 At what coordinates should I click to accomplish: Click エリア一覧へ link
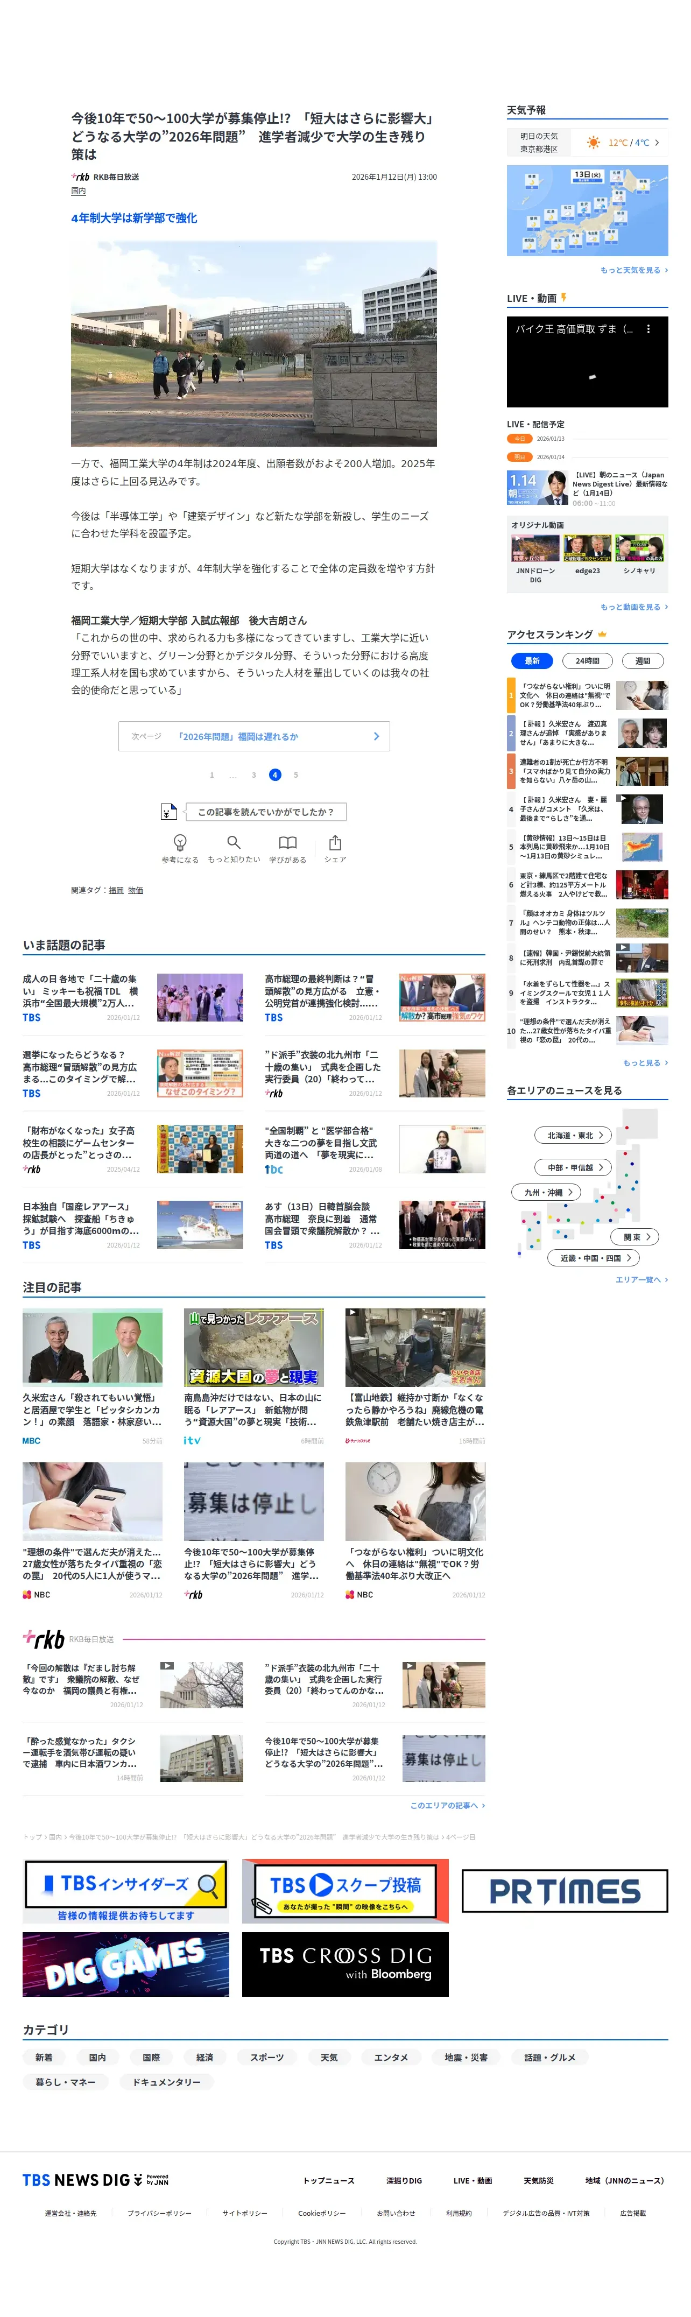tap(641, 1279)
